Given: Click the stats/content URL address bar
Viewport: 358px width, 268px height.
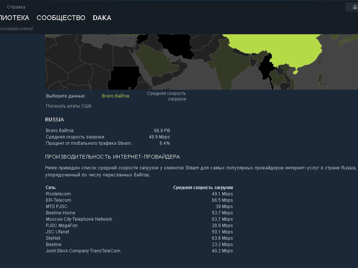Looking at the screenshot, I should [x=17, y=29].
